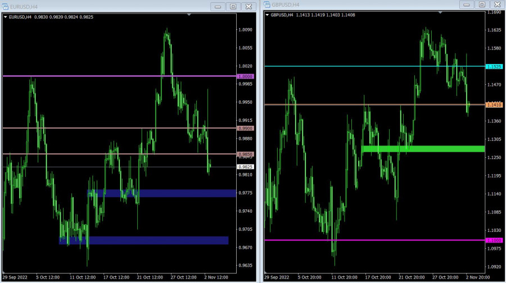506x283 pixels.
Task: Minimize the EURUSD,H4 chart window
Action: point(218,6)
